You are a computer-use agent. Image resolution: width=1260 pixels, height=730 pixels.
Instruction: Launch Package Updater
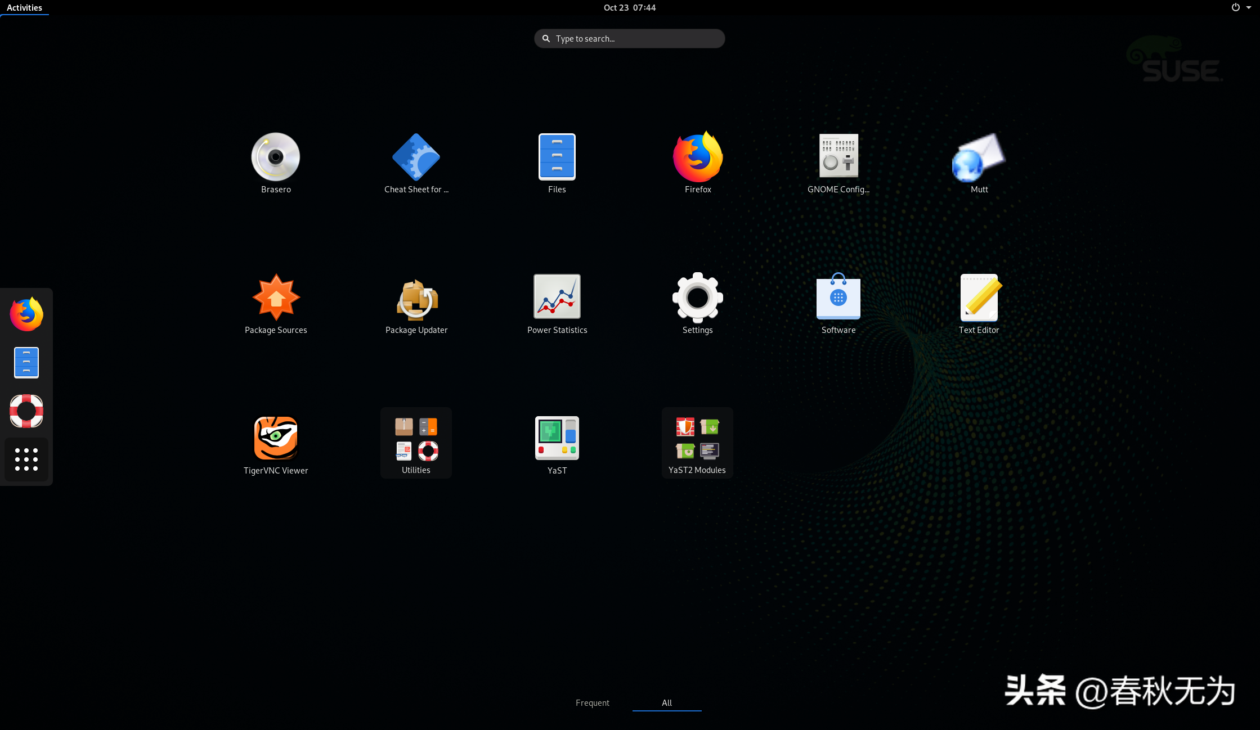click(416, 298)
